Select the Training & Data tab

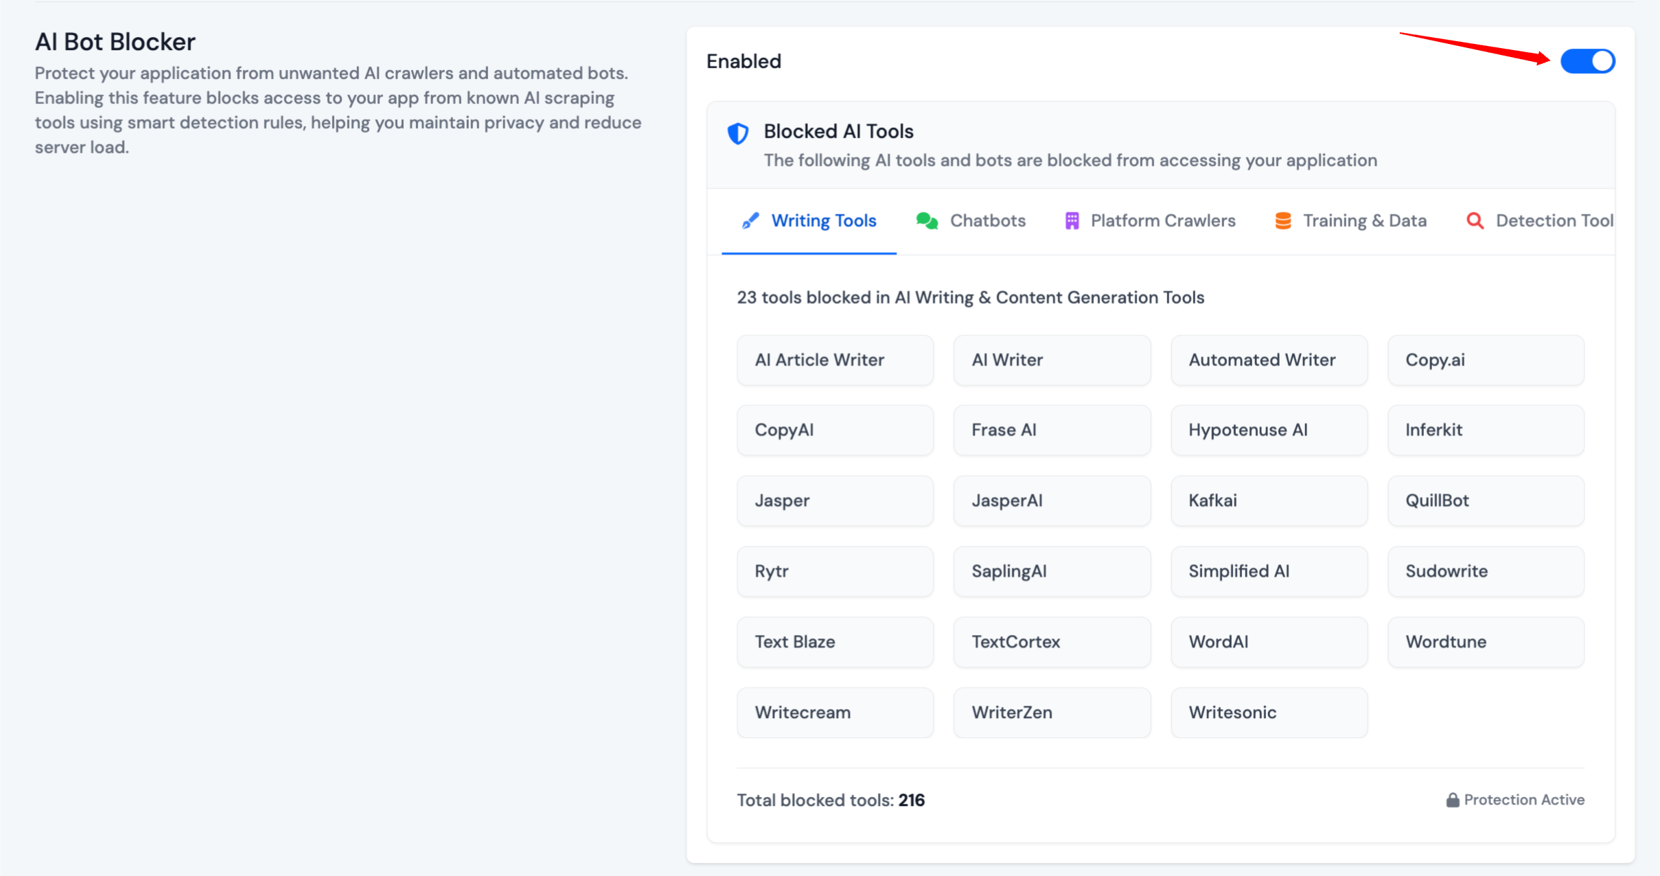(1365, 220)
